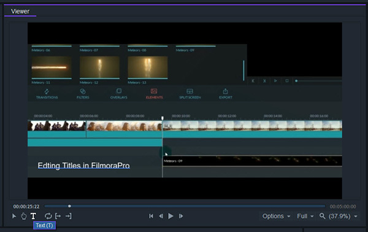Click the duration timecode 00:05:00:00
The image size is (368, 232).
343,207
